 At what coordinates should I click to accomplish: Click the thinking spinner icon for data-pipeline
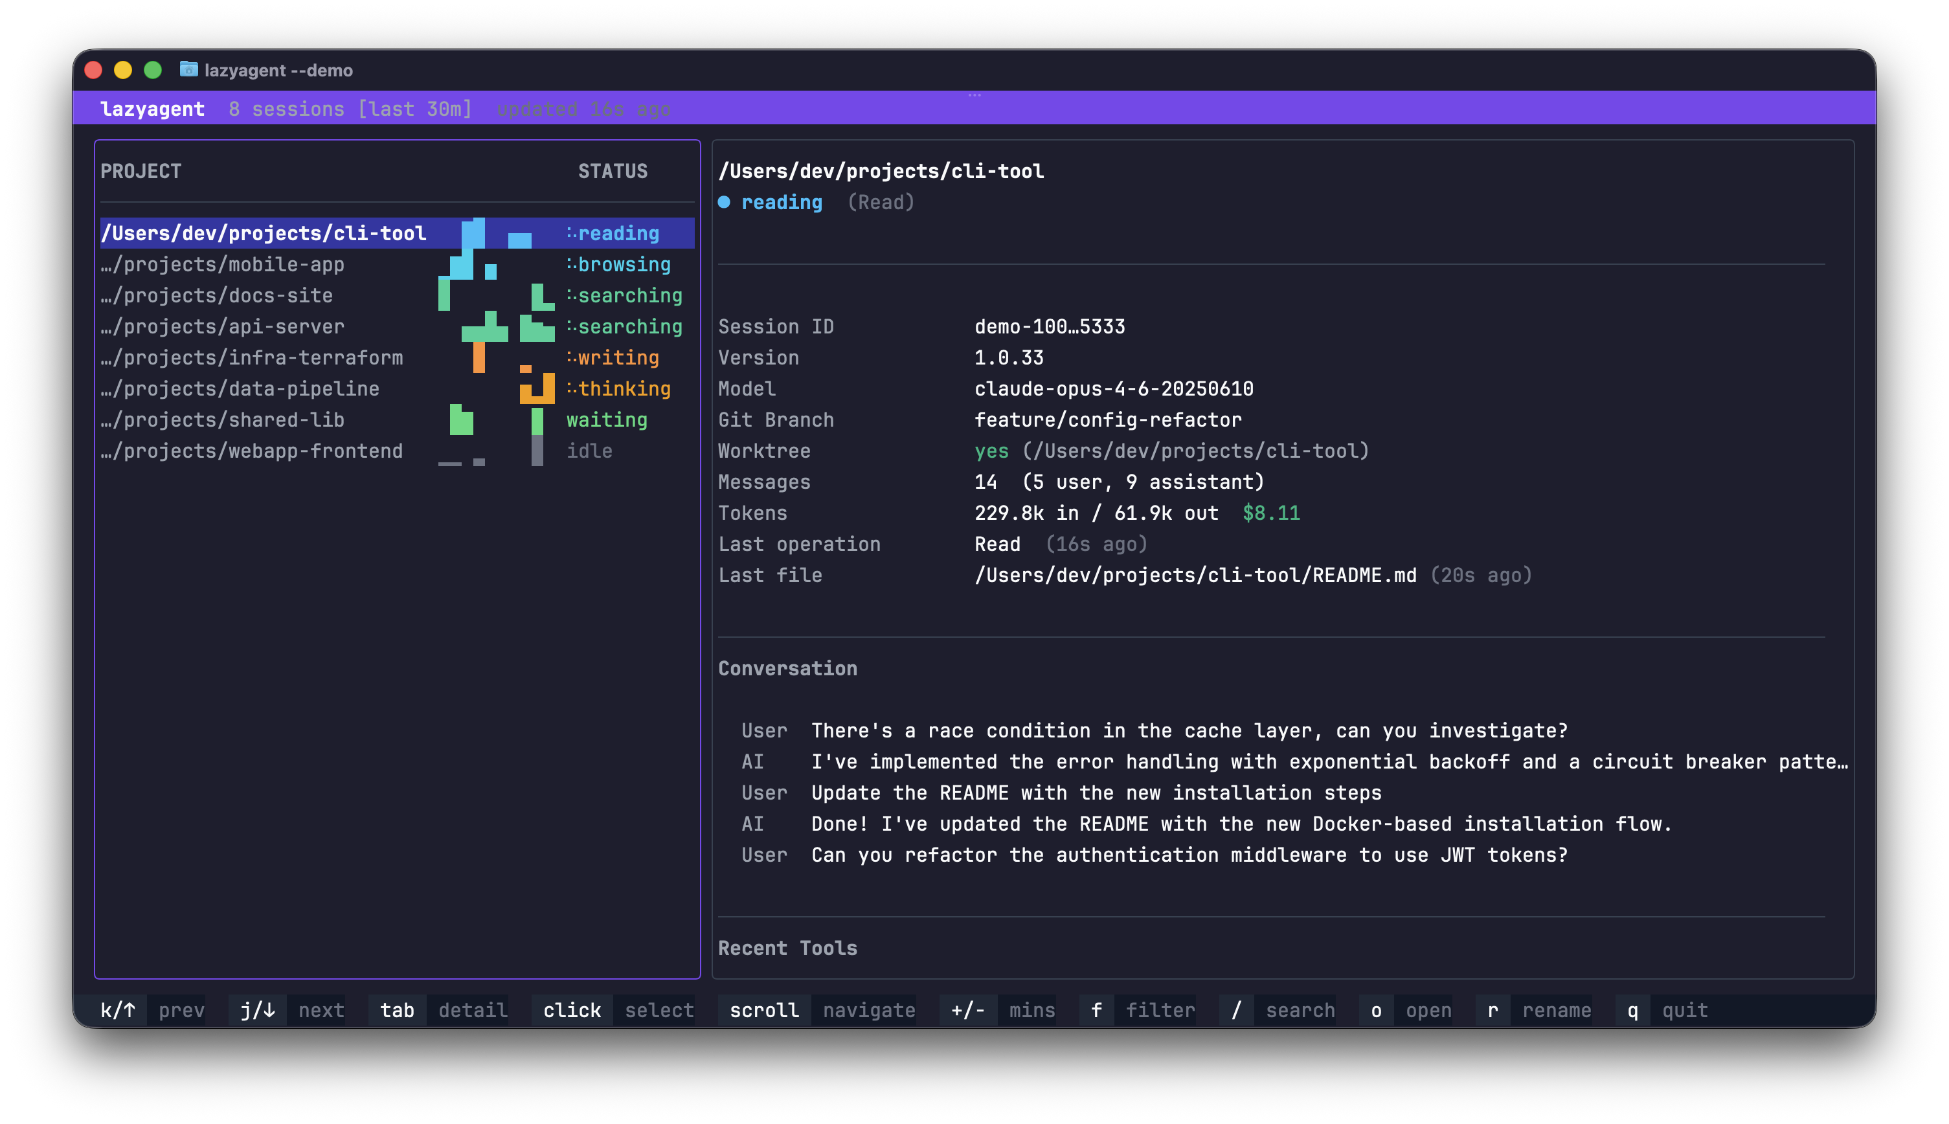(x=570, y=388)
